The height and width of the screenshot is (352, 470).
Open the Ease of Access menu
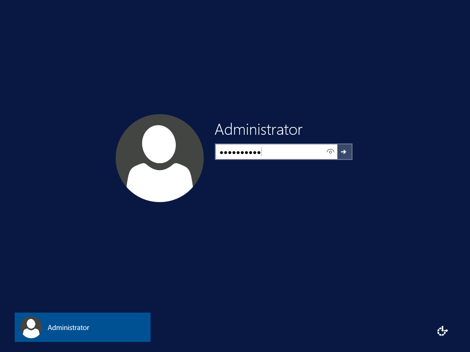pos(442,331)
